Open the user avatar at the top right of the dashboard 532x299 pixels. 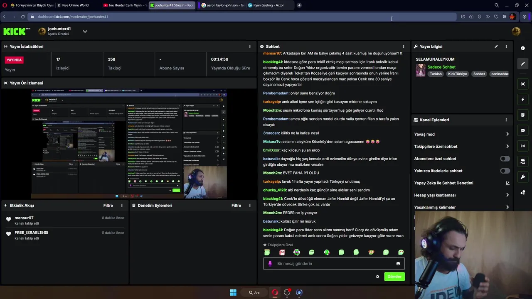516,31
